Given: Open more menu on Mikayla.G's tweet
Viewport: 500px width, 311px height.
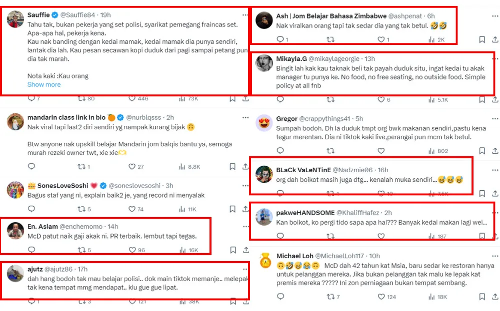Looking at the screenshot, I should [x=493, y=58].
